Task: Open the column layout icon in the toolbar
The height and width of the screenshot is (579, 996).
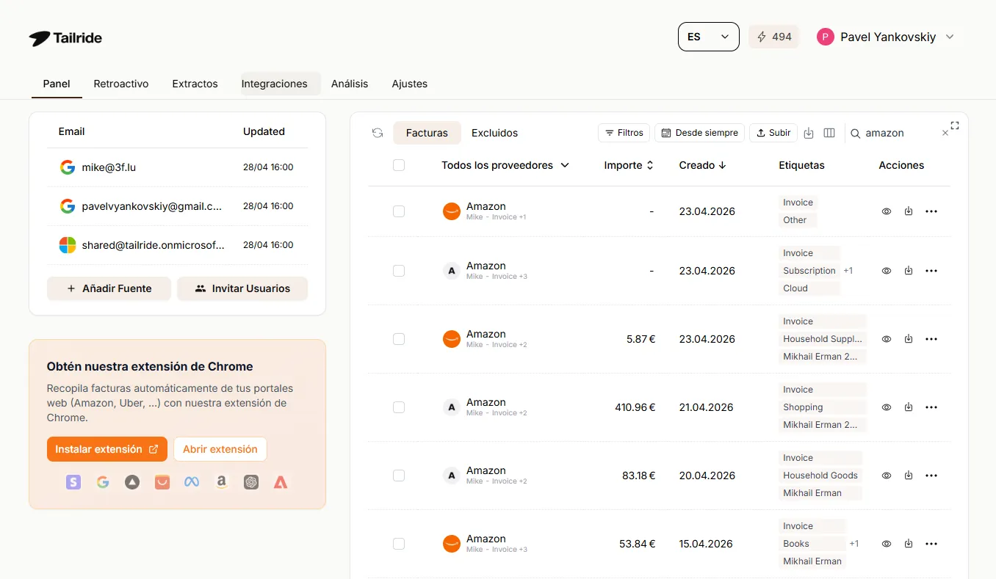Action: 829,133
